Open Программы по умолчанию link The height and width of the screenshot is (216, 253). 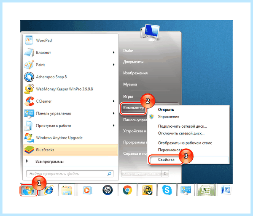[x=135, y=142]
